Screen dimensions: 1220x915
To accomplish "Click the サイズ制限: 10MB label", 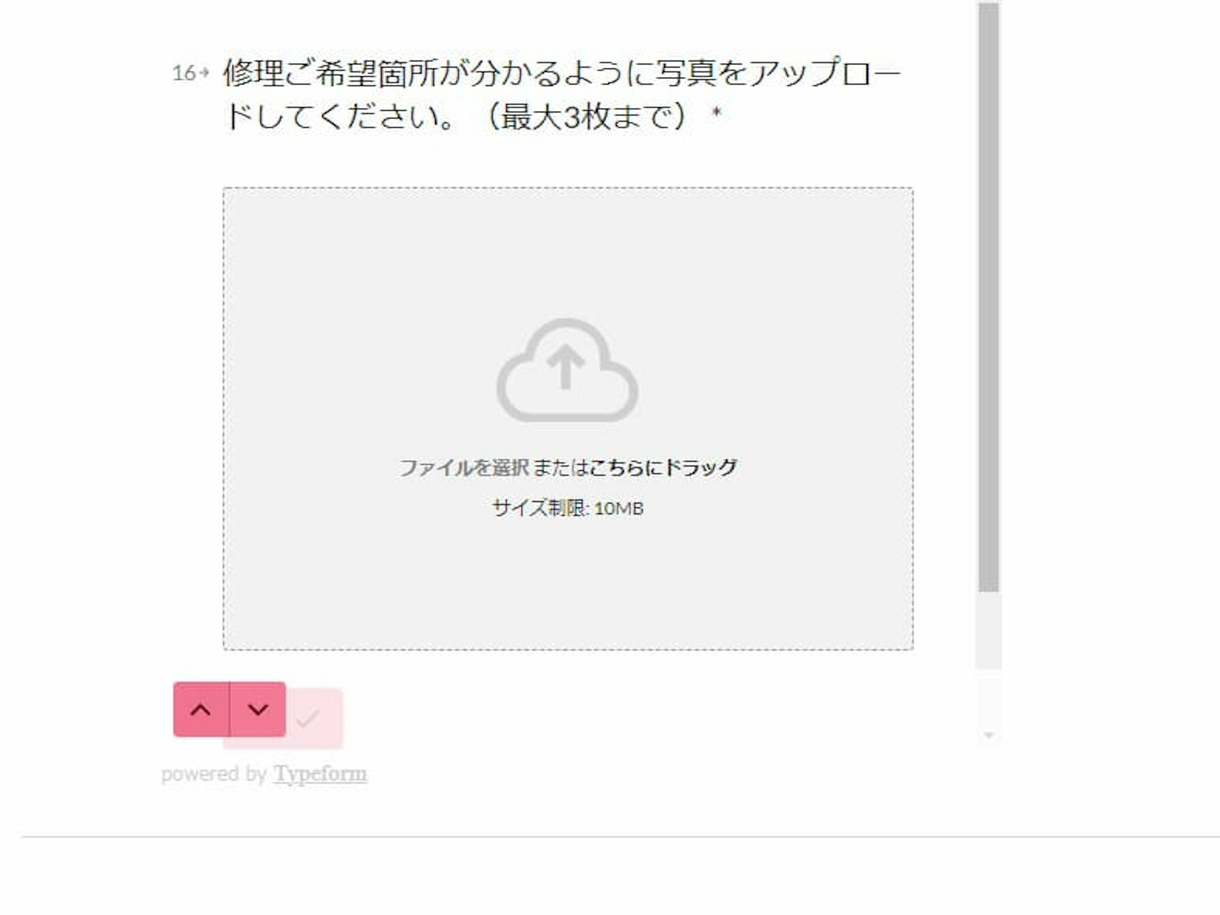I will [567, 508].
